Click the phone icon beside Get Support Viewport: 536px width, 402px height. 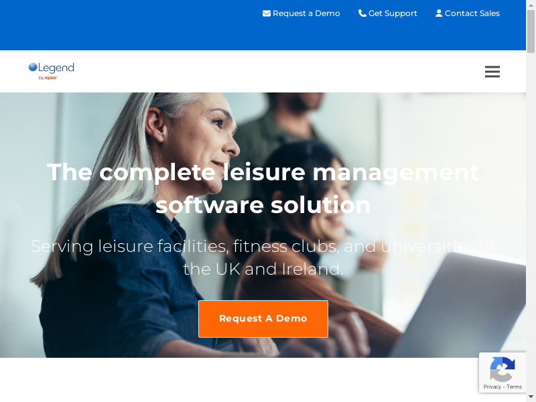pyautogui.click(x=362, y=13)
